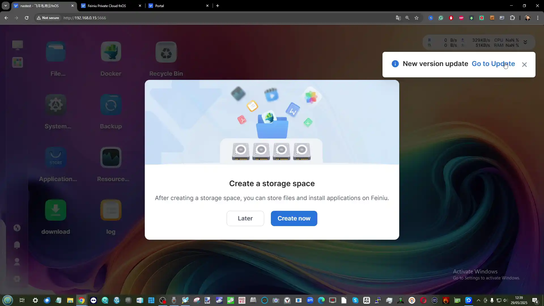
Task: Open the taskbar clock showing 12:39
Action: tap(519, 300)
